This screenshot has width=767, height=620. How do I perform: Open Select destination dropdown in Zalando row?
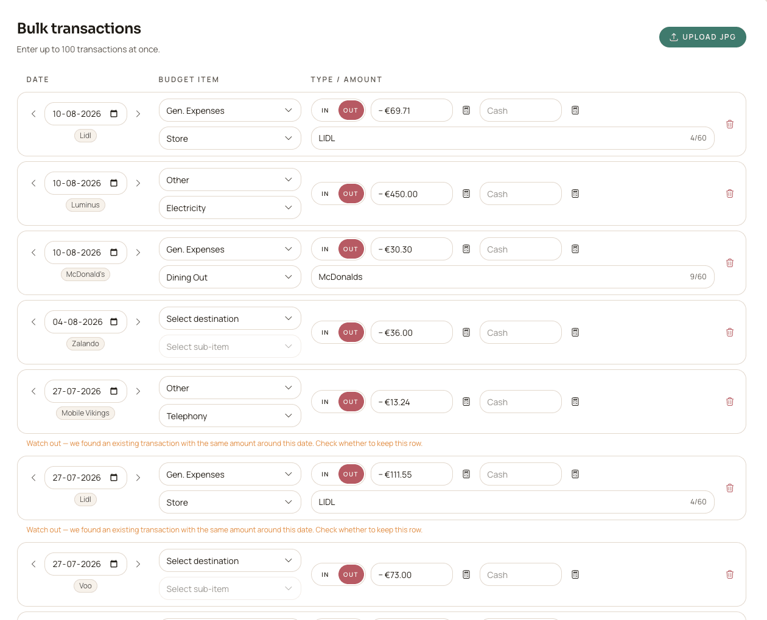point(230,318)
